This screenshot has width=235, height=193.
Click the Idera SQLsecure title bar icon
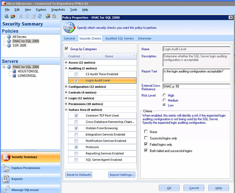(3, 4)
